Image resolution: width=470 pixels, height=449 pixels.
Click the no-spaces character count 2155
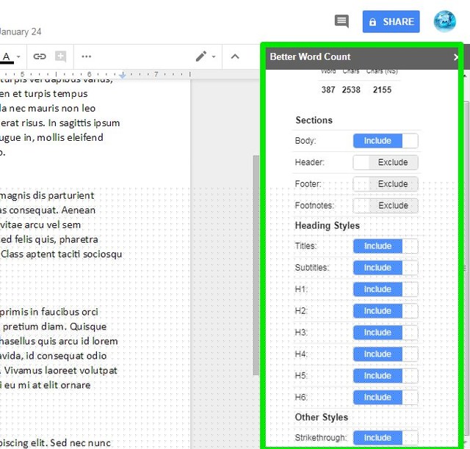pyautogui.click(x=382, y=90)
